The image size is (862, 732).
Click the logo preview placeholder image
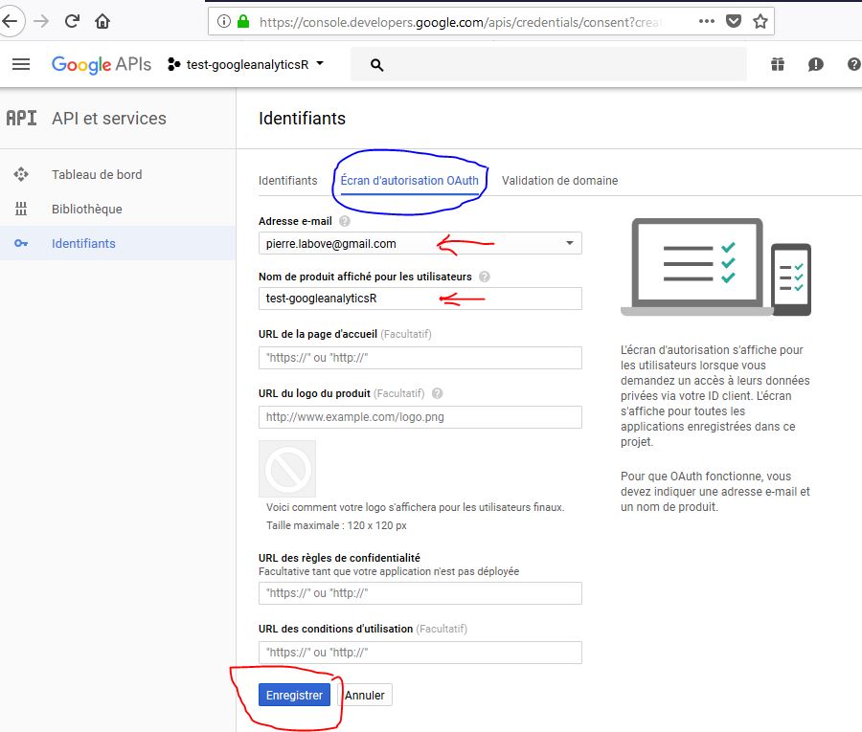(x=287, y=469)
